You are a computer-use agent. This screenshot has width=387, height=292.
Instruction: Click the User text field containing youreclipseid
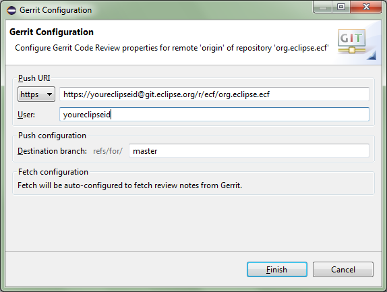214,114
